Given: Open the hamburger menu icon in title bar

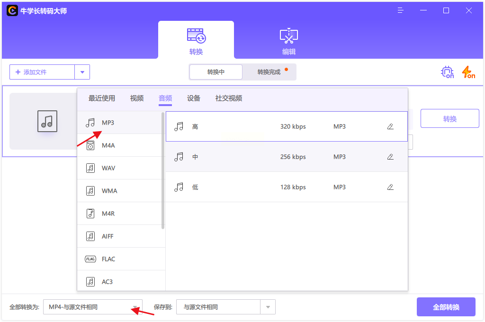Looking at the screenshot, I should (401, 10).
